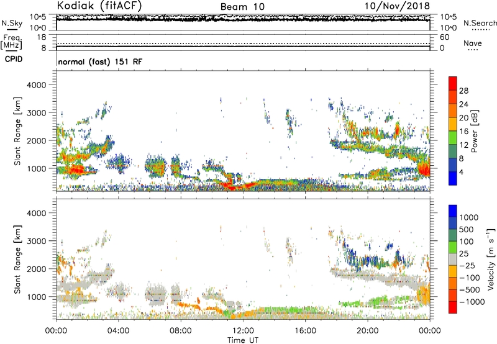
Task: Click the '-1000' Velocity colorbar value
Action: tap(472, 302)
